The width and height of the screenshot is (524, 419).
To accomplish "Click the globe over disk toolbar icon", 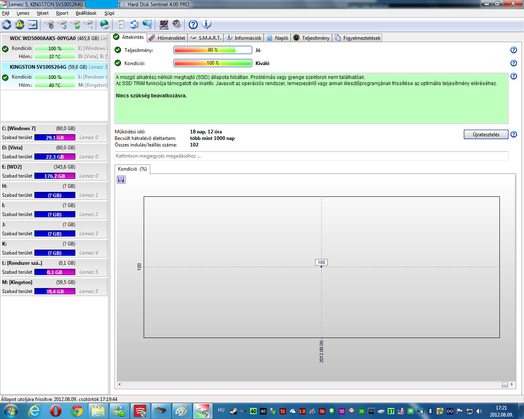I will tap(105, 25).
